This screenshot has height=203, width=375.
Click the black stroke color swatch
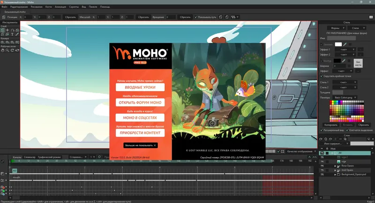point(337,61)
